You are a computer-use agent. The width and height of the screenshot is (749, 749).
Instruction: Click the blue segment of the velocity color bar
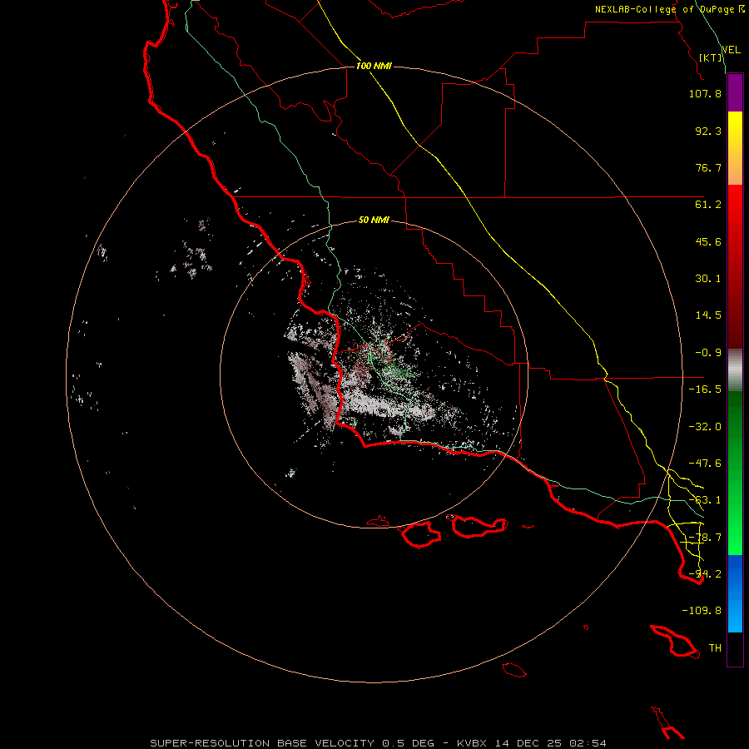[x=735, y=593]
